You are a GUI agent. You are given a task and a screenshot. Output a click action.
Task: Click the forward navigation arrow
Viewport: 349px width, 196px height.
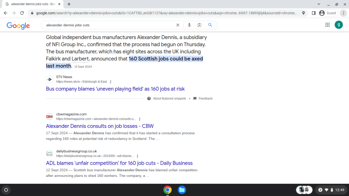point(14,13)
